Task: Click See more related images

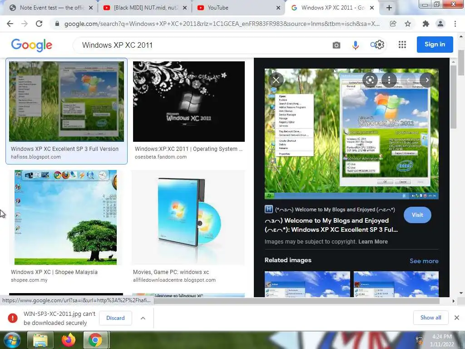Action: click(x=424, y=261)
